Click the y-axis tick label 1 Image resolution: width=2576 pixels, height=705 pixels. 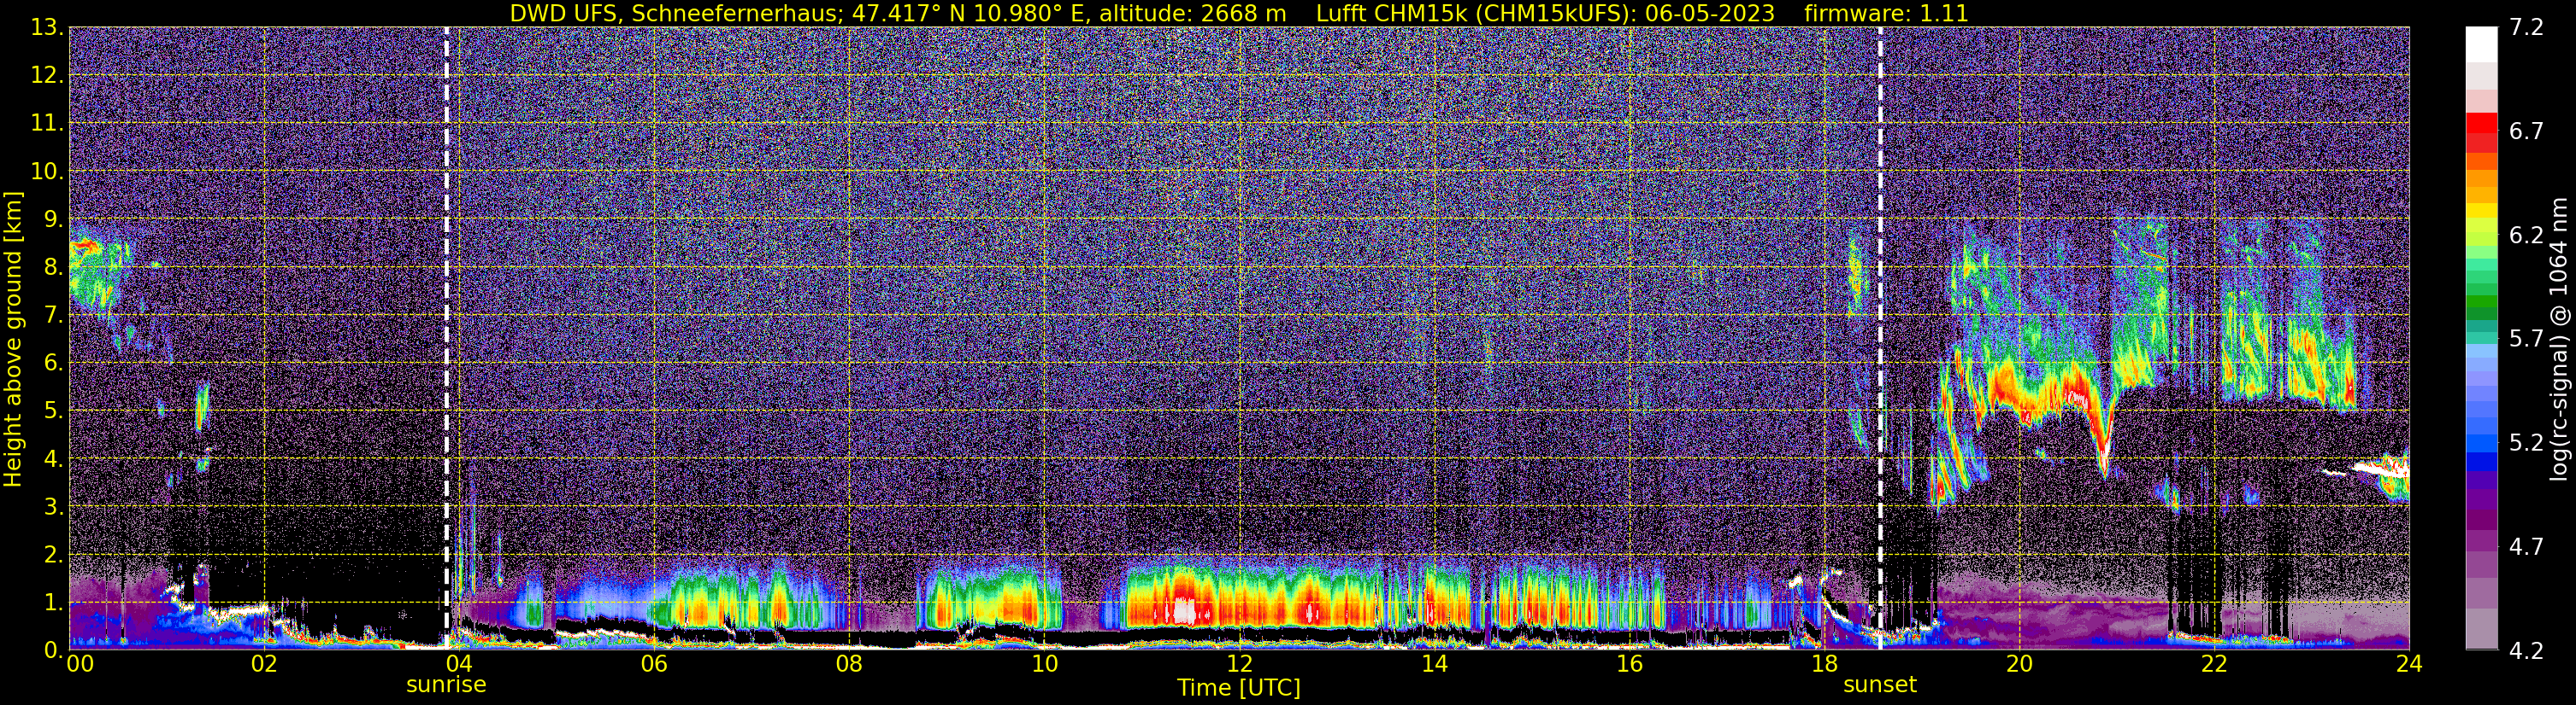53,602
